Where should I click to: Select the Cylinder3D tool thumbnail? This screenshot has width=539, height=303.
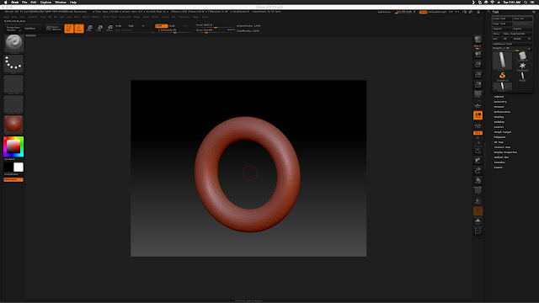tap(522, 56)
